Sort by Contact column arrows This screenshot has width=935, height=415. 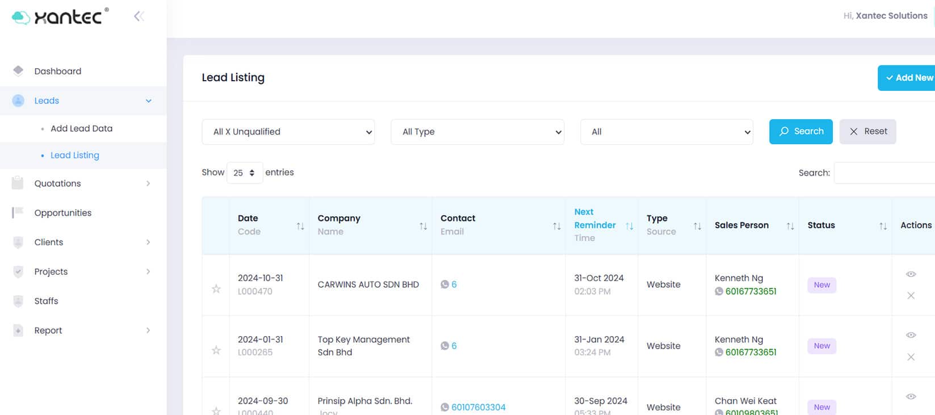tap(556, 226)
